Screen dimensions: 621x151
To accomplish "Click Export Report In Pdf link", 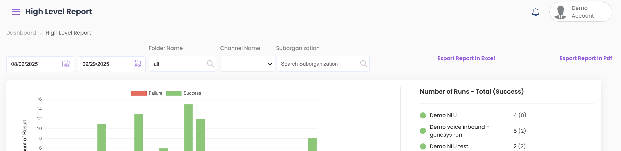I will [585, 58].
